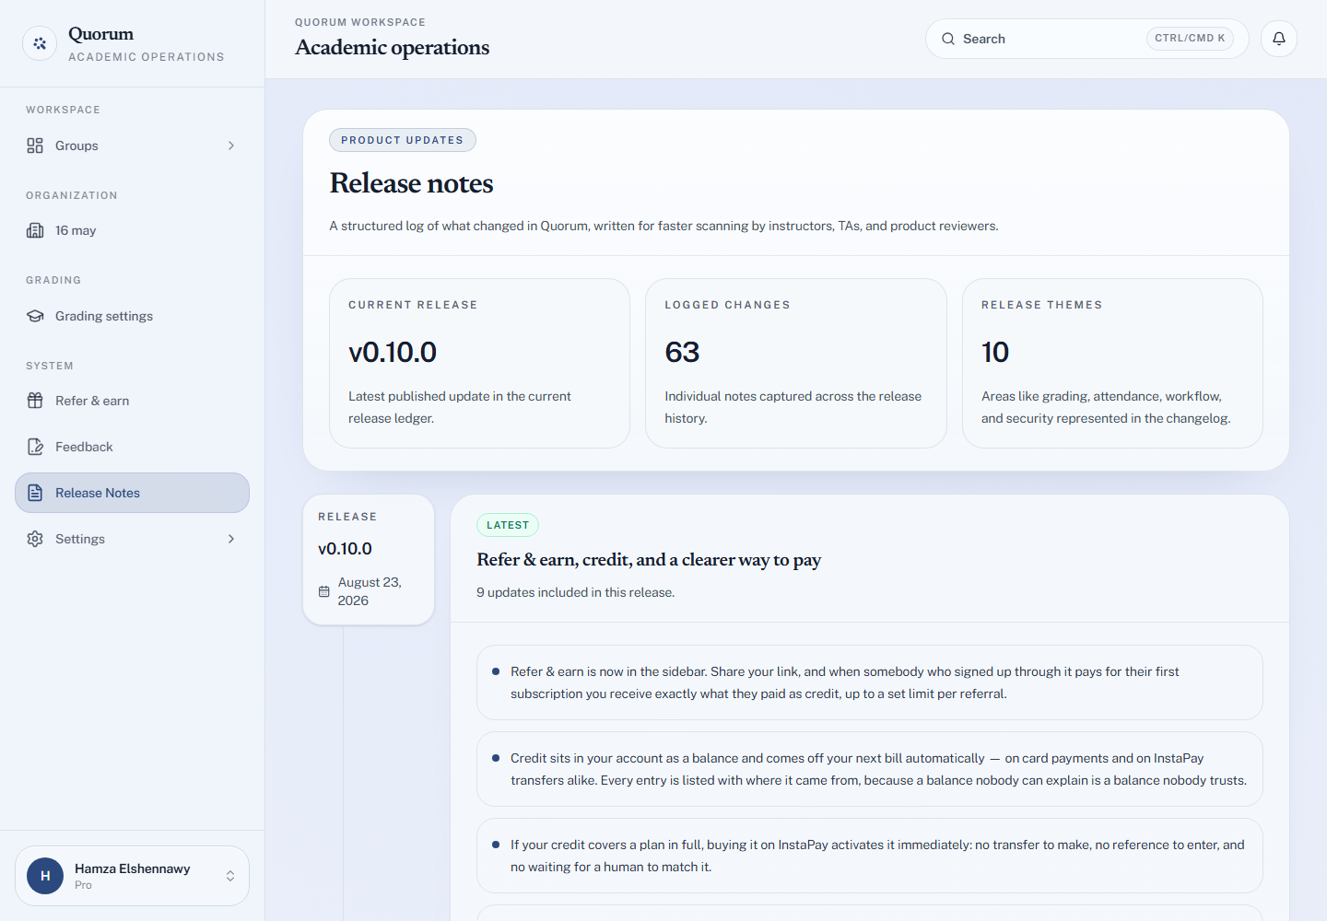This screenshot has width=1327, height=921.
Task: Click the LATEST tag
Action: pos(508,525)
